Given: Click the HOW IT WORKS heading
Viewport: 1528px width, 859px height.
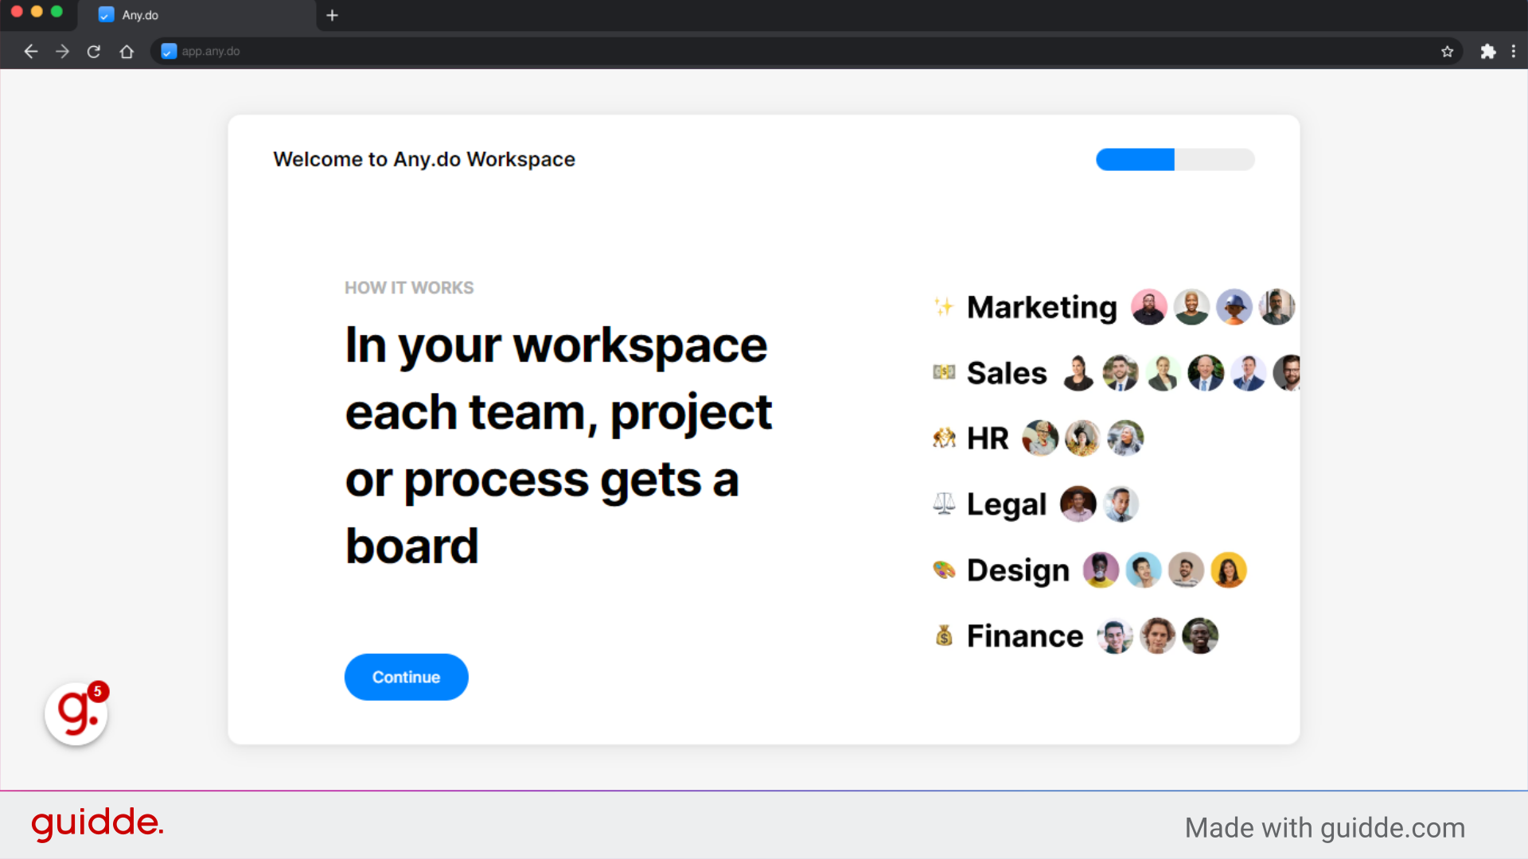Looking at the screenshot, I should pyautogui.click(x=409, y=288).
